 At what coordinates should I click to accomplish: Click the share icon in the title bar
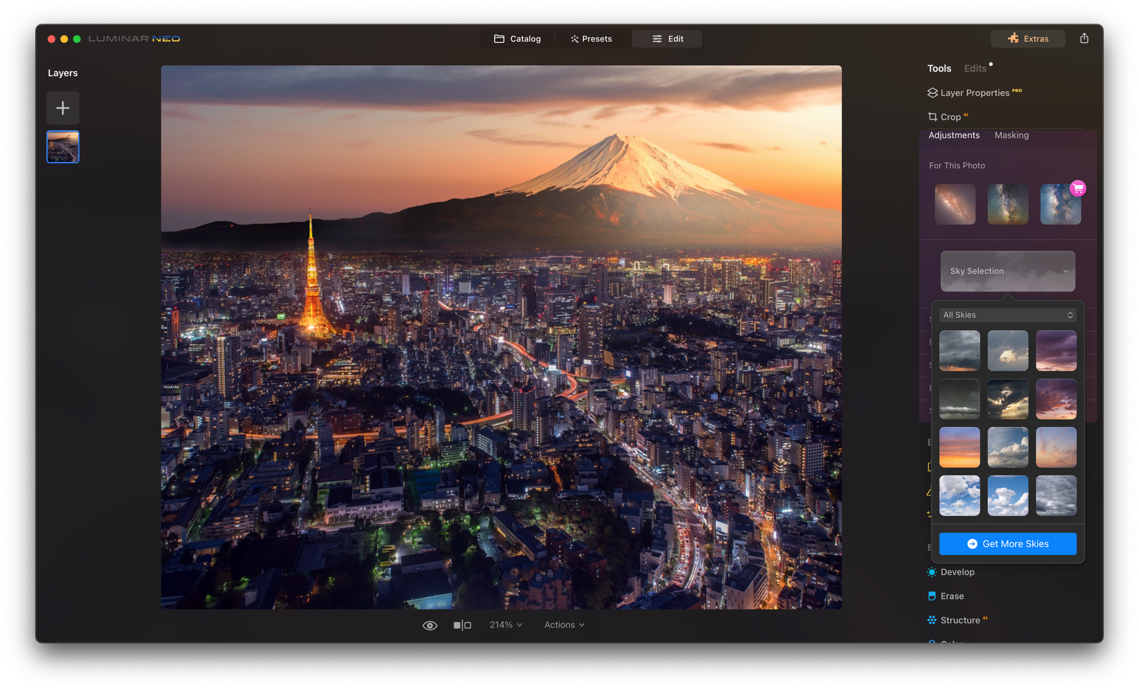coord(1083,39)
